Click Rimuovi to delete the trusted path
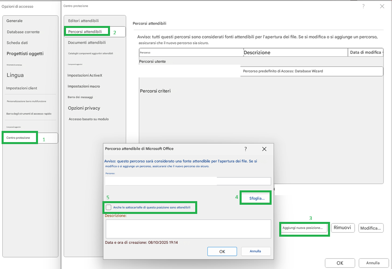 point(342,228)
